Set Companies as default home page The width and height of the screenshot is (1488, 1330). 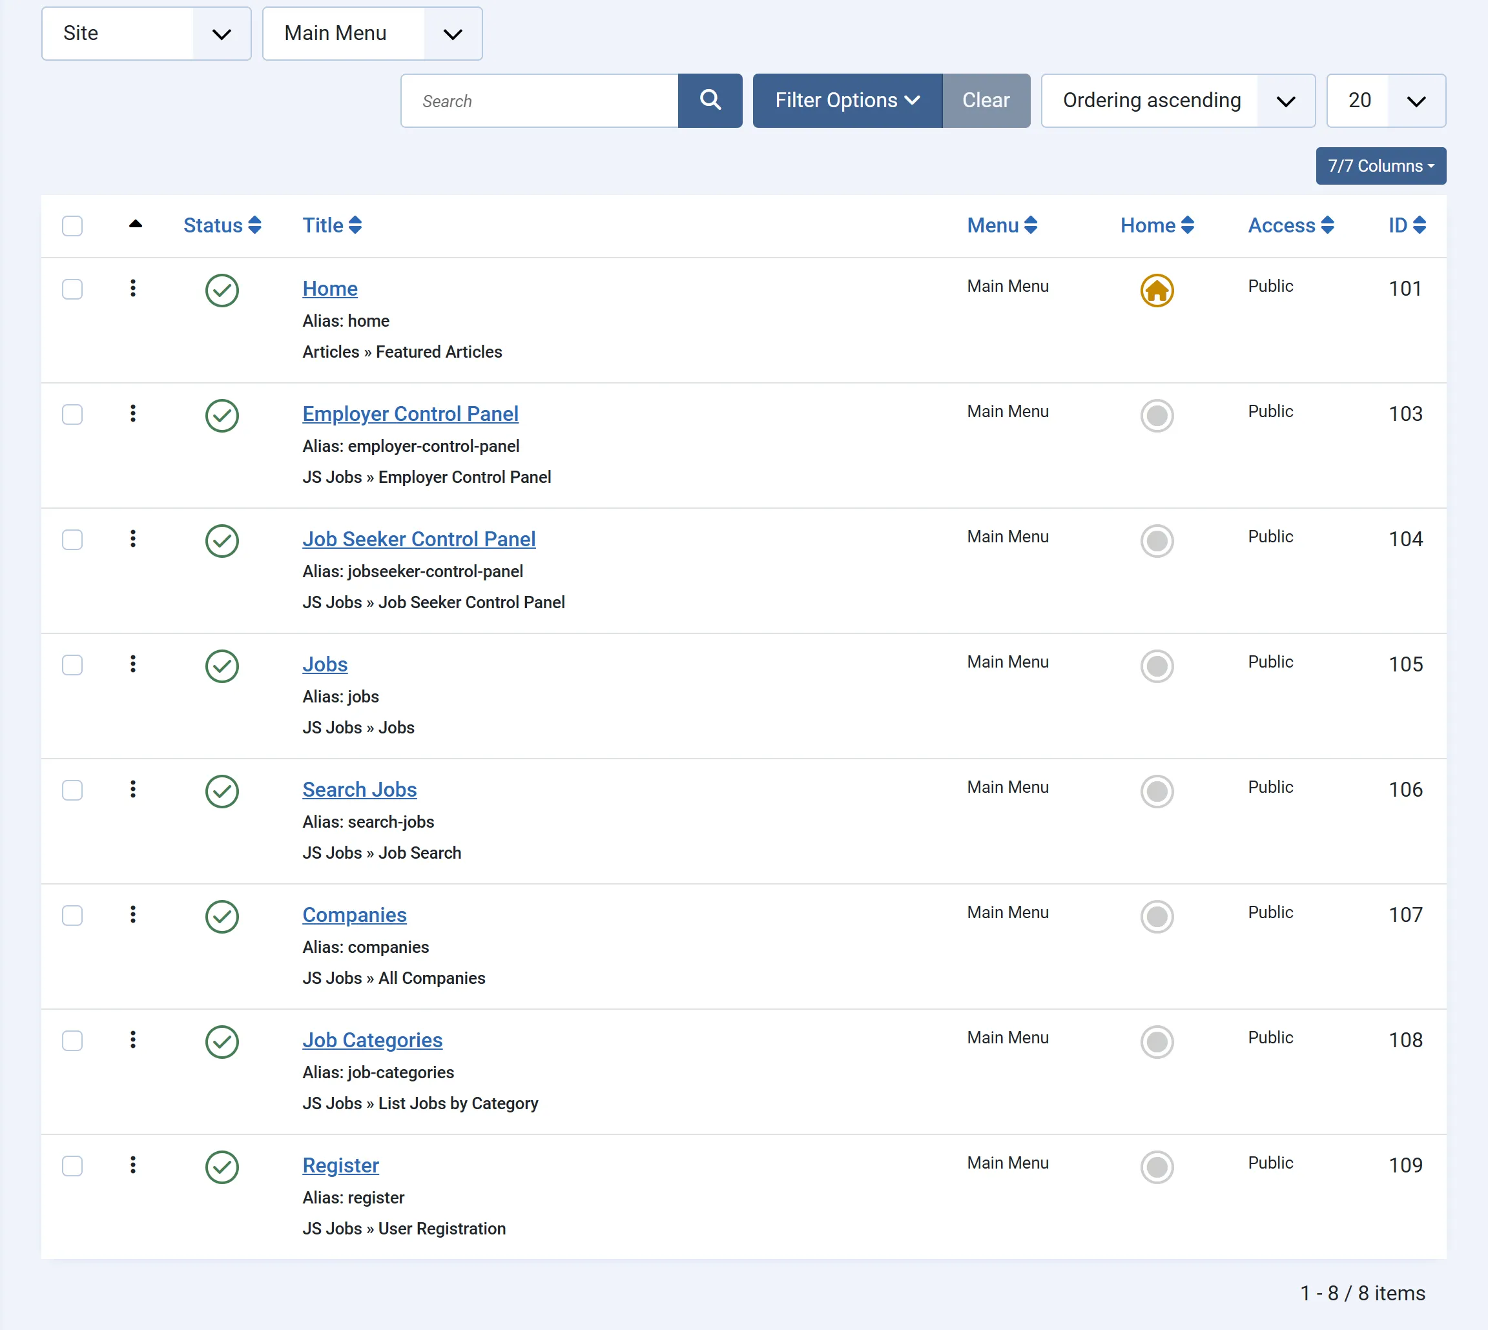pyautogui.click(x=1157, y=916)
